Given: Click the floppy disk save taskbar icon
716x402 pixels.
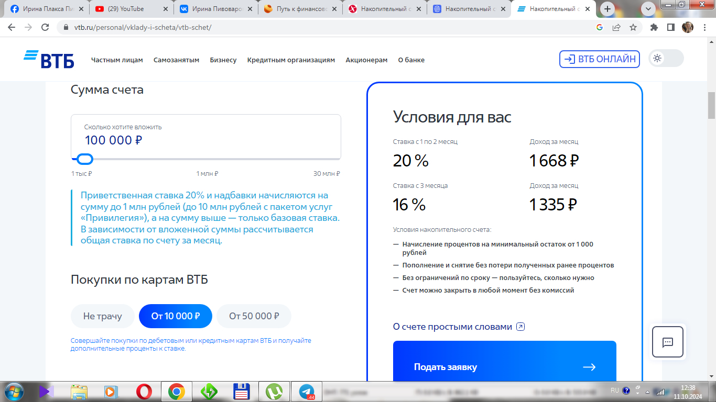Looking at the screenshot, I should point(242,392).
